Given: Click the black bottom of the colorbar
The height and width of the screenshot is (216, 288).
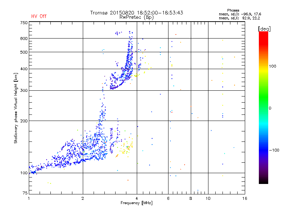Looking at the screenshot, I should point(264,181).
